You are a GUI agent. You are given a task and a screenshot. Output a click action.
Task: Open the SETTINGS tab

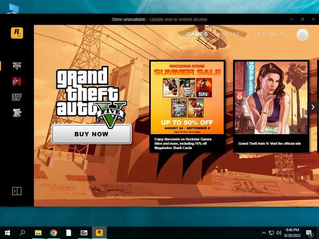[x=269, y=34]
